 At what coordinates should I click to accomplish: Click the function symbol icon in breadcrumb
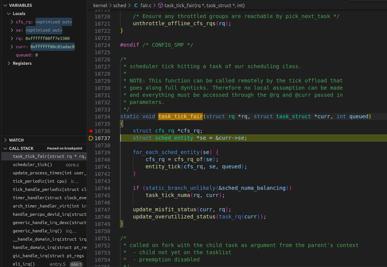(160, 5)
